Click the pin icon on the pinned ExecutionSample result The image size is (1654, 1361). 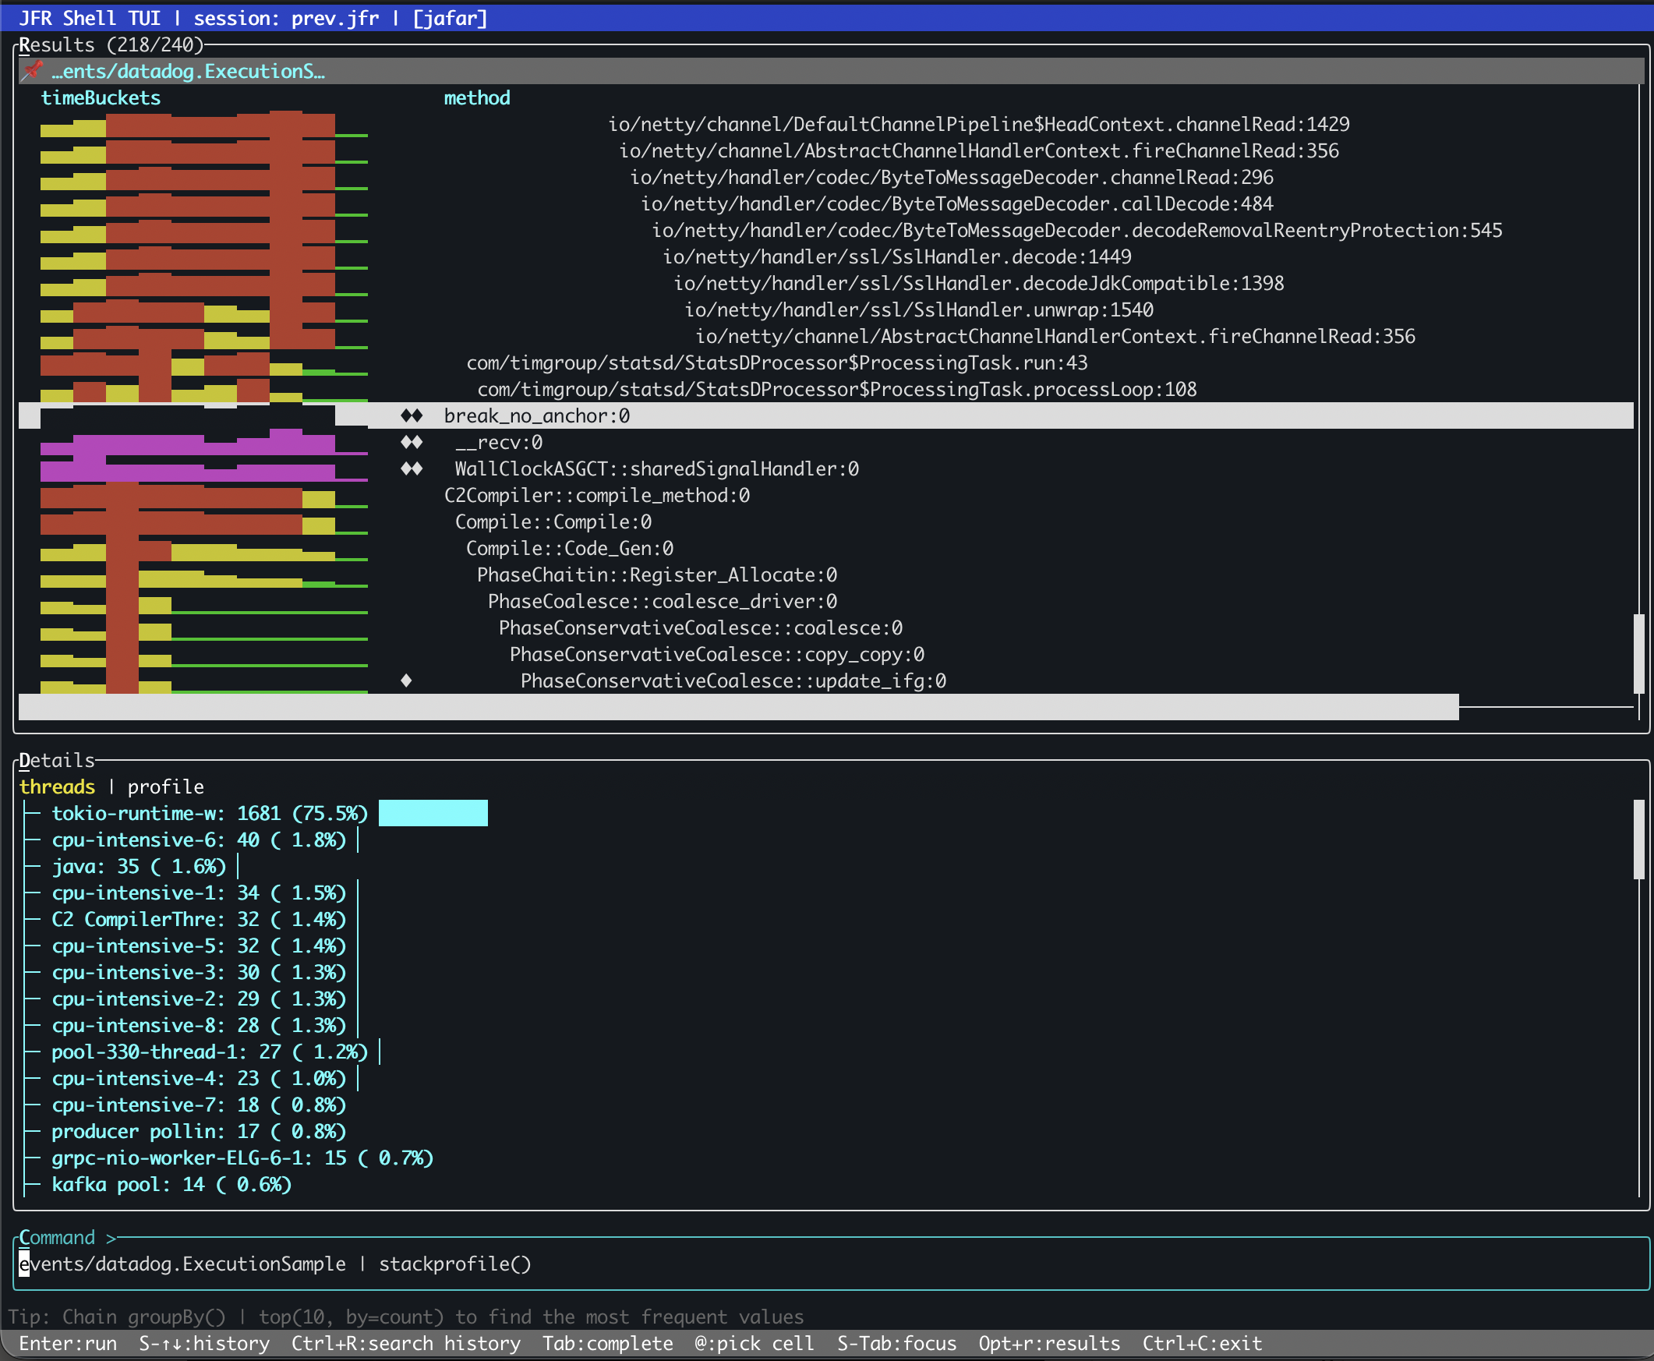31,71
